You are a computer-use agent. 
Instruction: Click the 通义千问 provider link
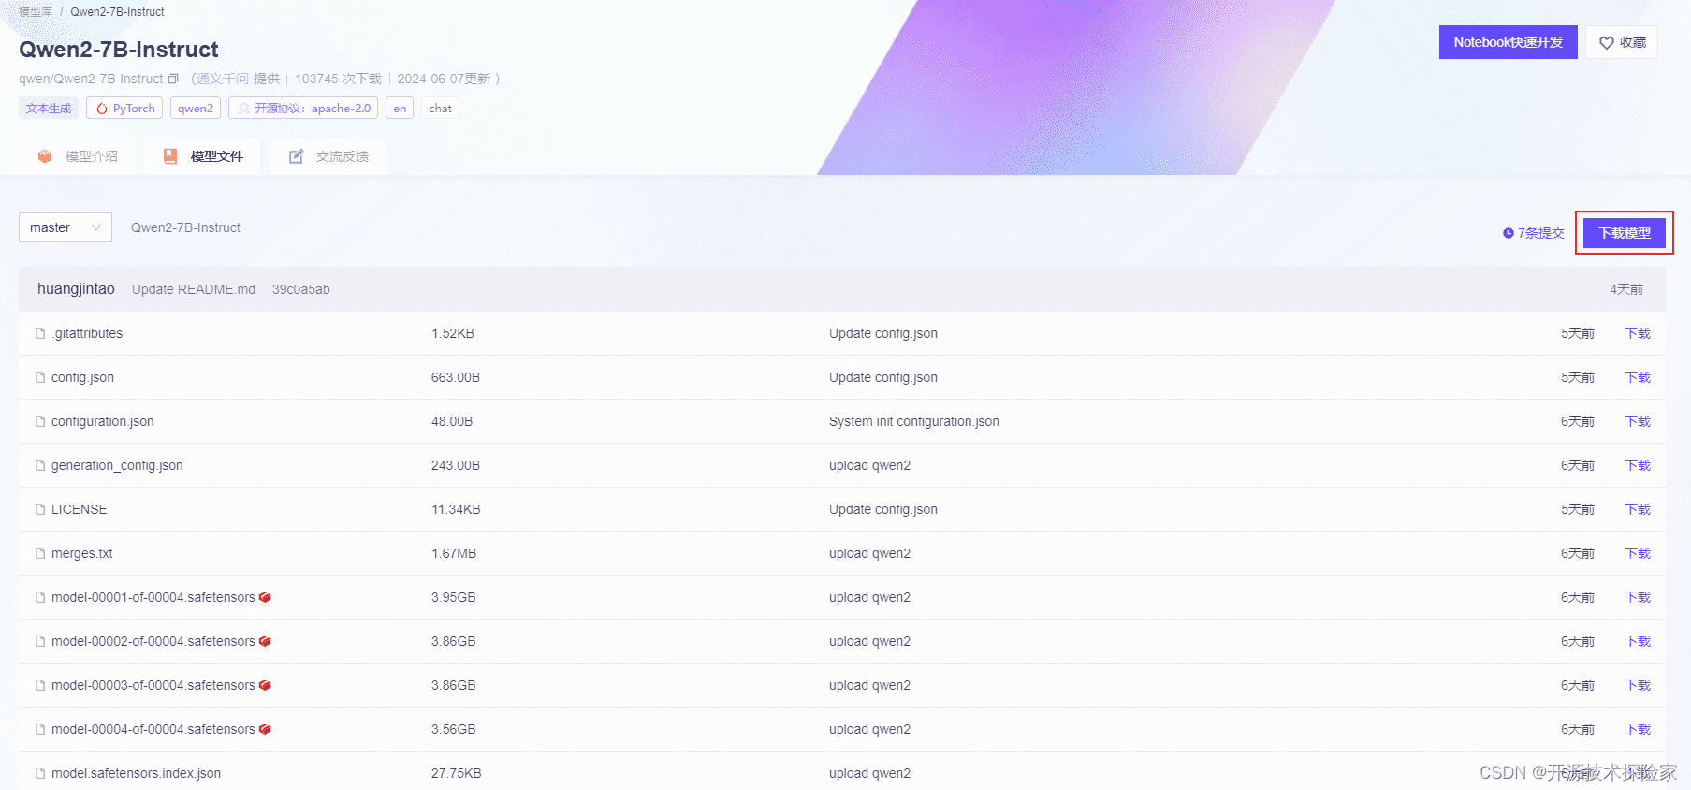pos(223,79)
